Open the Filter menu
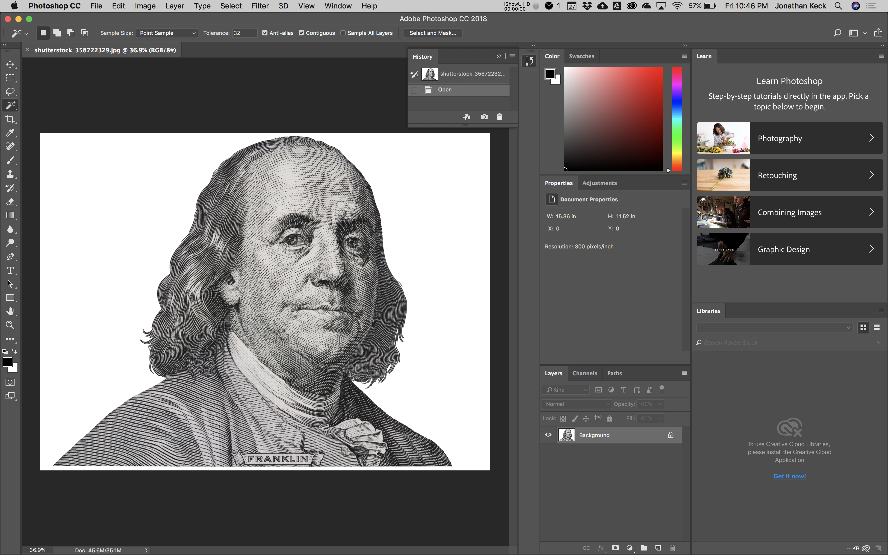The width and height of the screenshot is (888, 555). coord(260,6)
